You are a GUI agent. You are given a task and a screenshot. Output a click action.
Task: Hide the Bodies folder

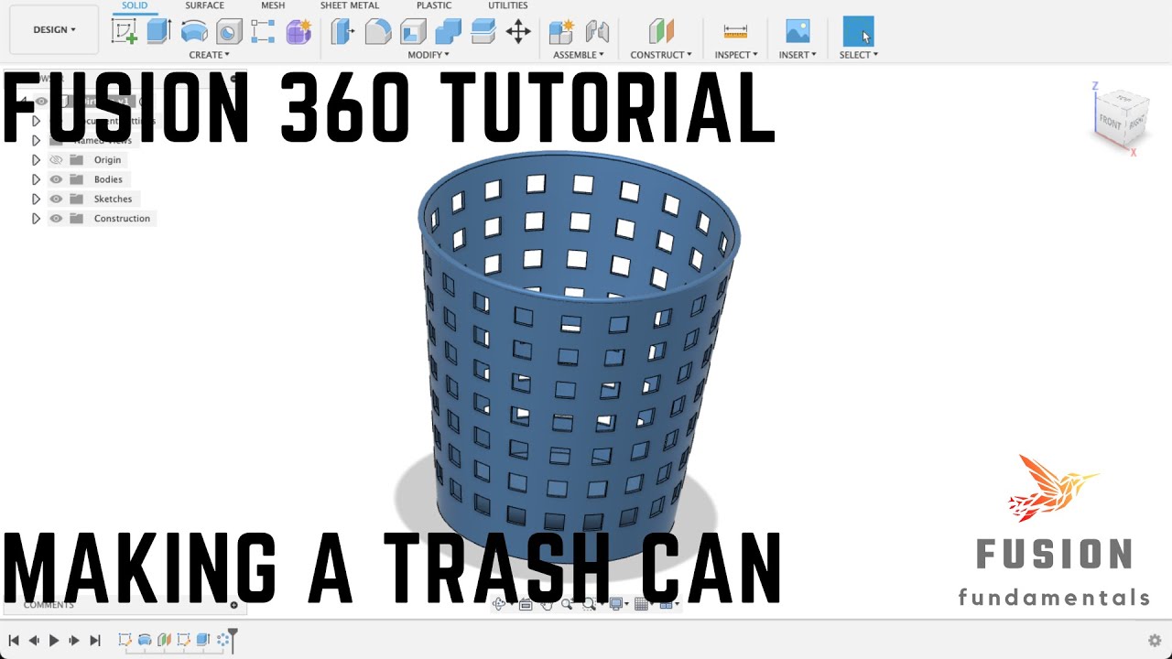(x=56, y=179)
